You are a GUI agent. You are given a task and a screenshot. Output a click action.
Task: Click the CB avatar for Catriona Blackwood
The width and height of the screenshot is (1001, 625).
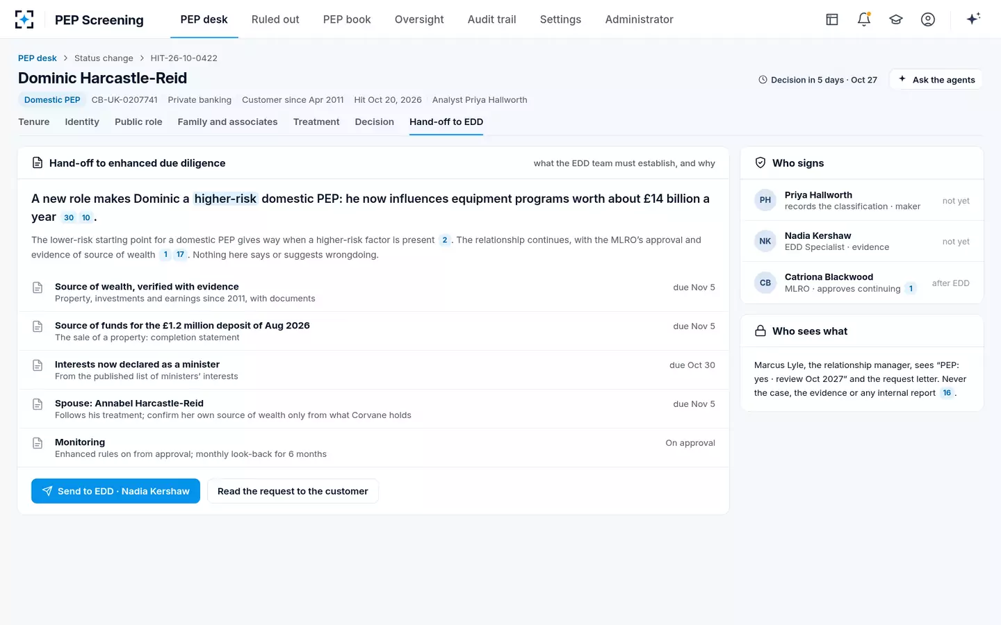coord(765,283)
